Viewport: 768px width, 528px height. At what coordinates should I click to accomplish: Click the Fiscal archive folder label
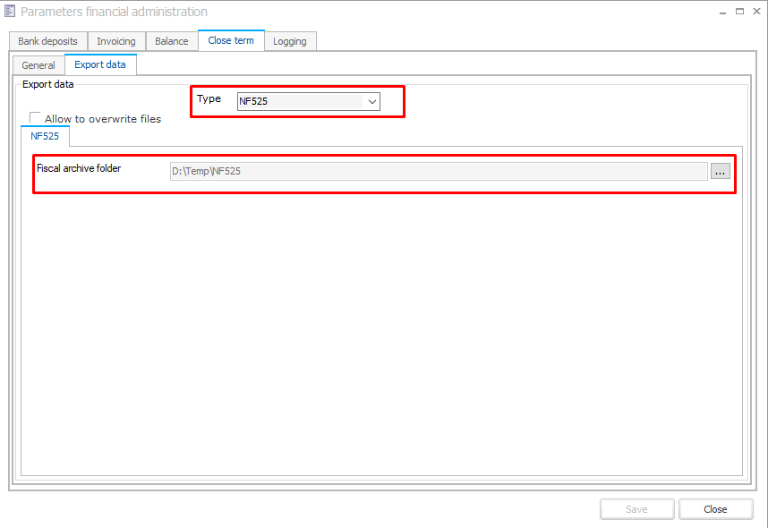pyautogui.click(x=79, y=167)
